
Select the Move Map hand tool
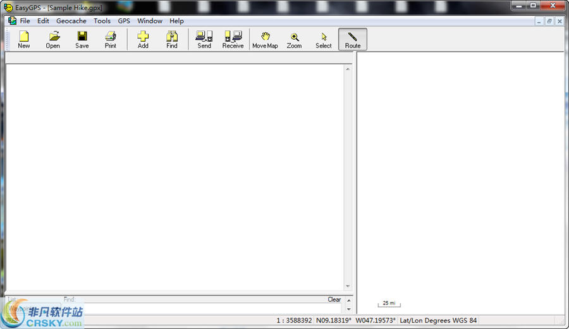(x=266, y=40)
